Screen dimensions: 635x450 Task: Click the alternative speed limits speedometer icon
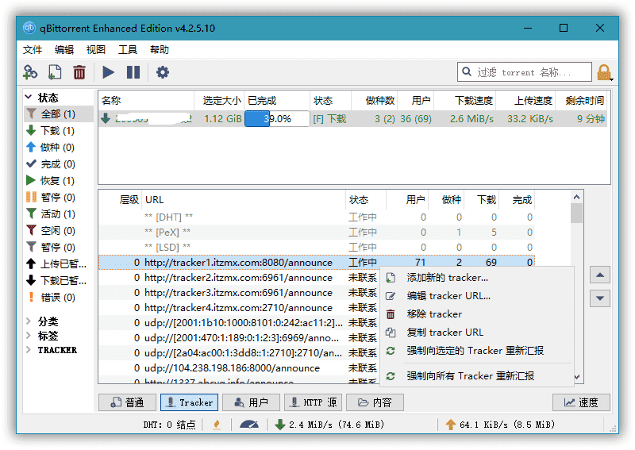248,425
